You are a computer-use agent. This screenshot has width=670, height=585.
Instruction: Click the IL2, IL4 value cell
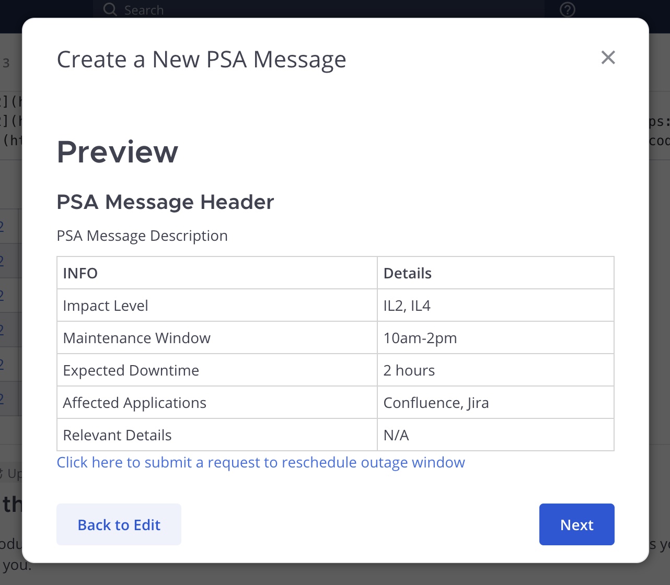point(407,306)
